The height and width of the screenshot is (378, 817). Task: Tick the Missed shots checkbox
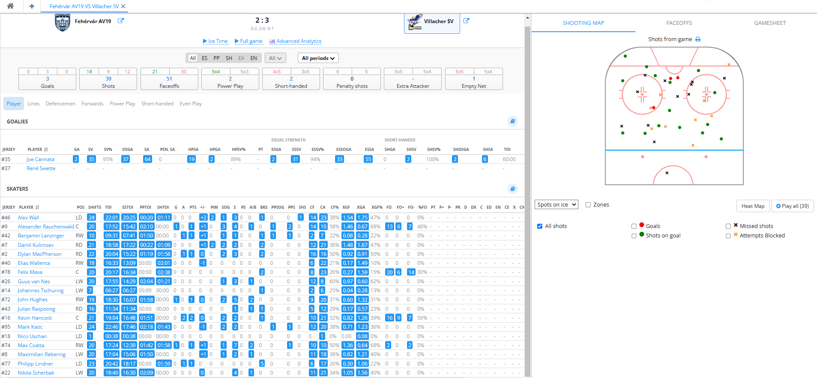728,226
